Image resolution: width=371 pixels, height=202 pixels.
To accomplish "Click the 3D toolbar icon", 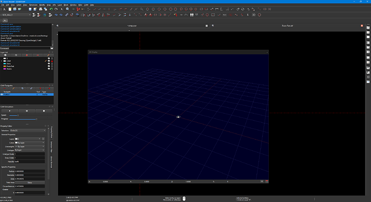I will pyautogui.click(x=253, y=15).
